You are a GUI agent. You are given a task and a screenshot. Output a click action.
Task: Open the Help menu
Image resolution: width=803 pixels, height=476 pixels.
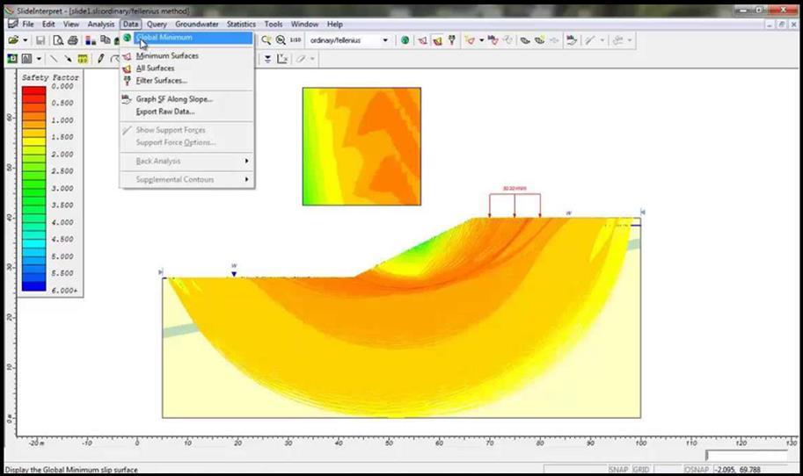[335, 24]
